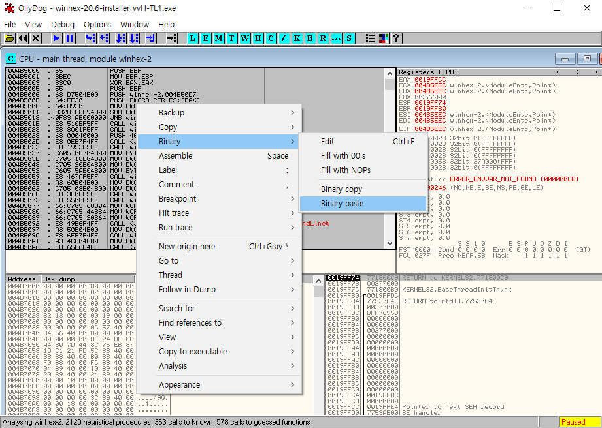Click the Go to address arrow icon
The image size is (602, 428).
point(171,38)
